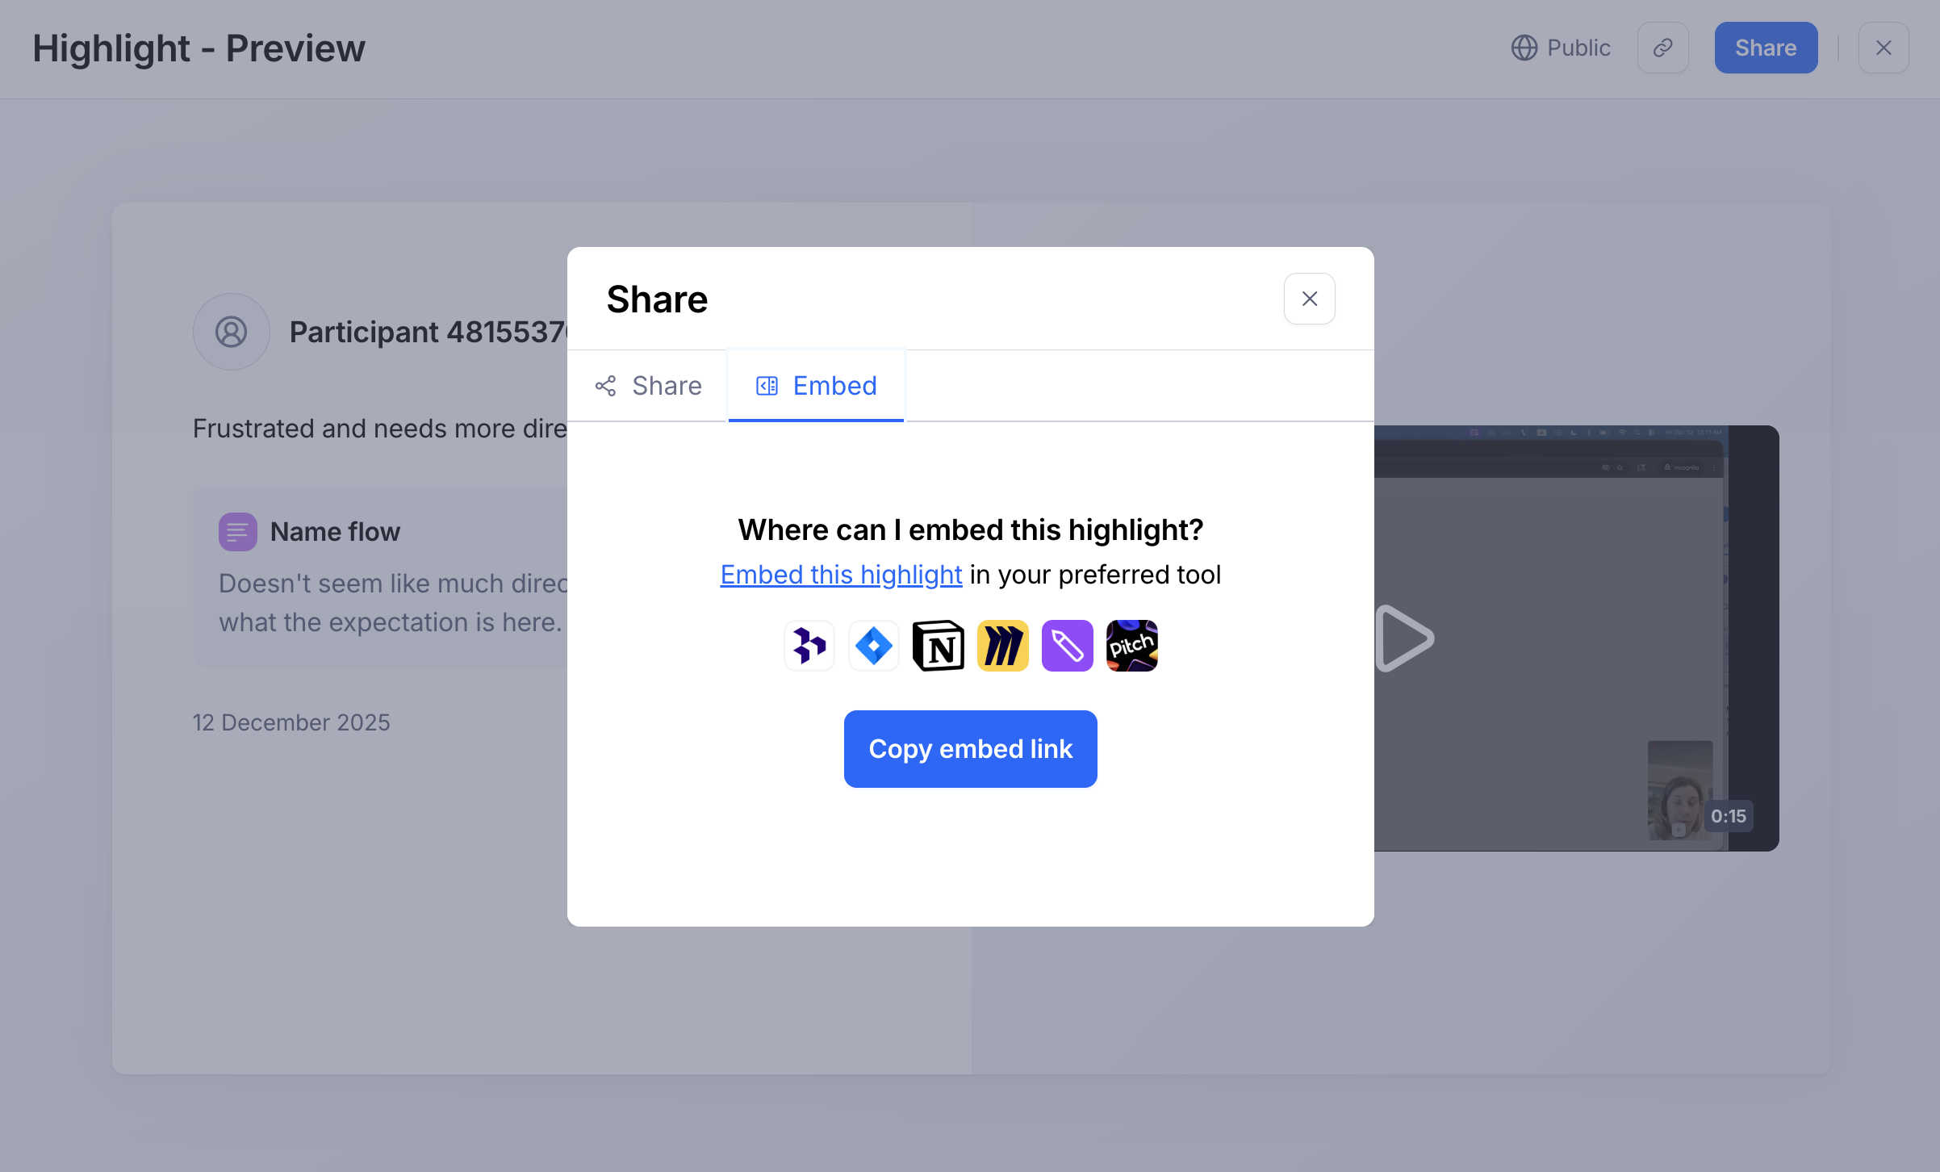Click the participant avatar icon

(232, 332)
